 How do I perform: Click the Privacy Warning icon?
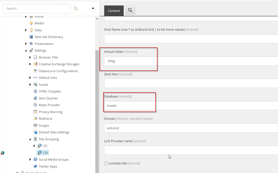[x=35, y=112]
